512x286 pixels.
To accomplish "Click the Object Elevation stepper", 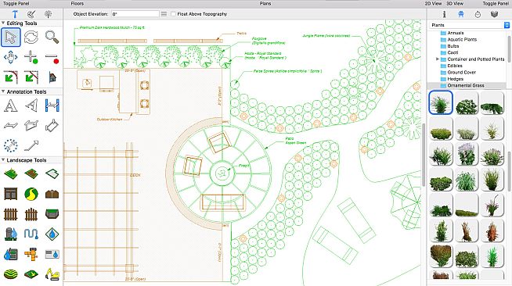I will point(164,14).
